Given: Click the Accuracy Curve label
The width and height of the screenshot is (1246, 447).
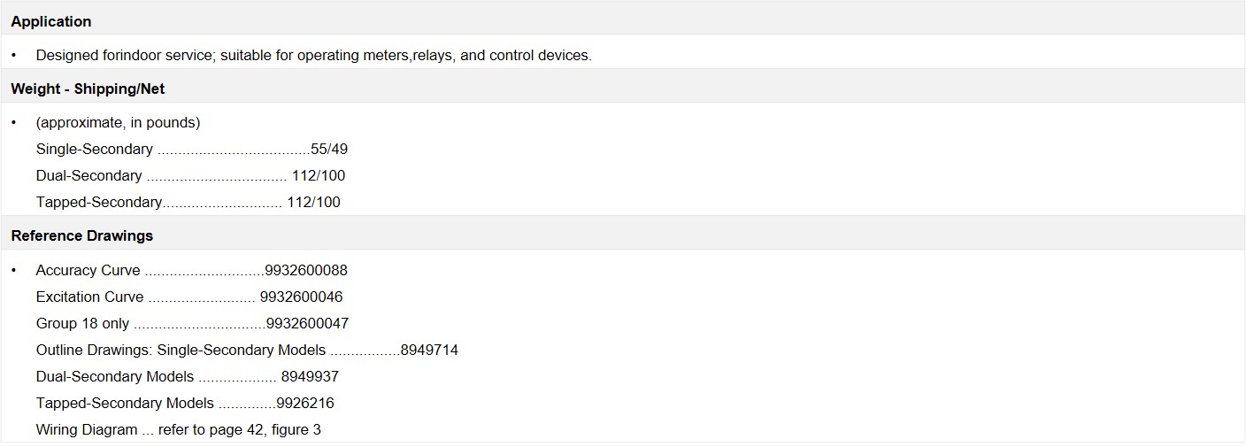Looking at the screenshot, I should (x=88, y=270).
